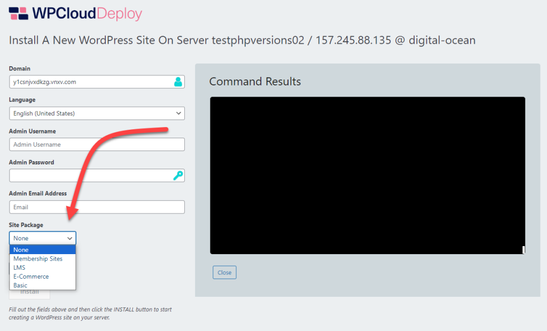The image size is (547, 331).
Task: Select the LMS site package
Action: [x=20, y=267]
